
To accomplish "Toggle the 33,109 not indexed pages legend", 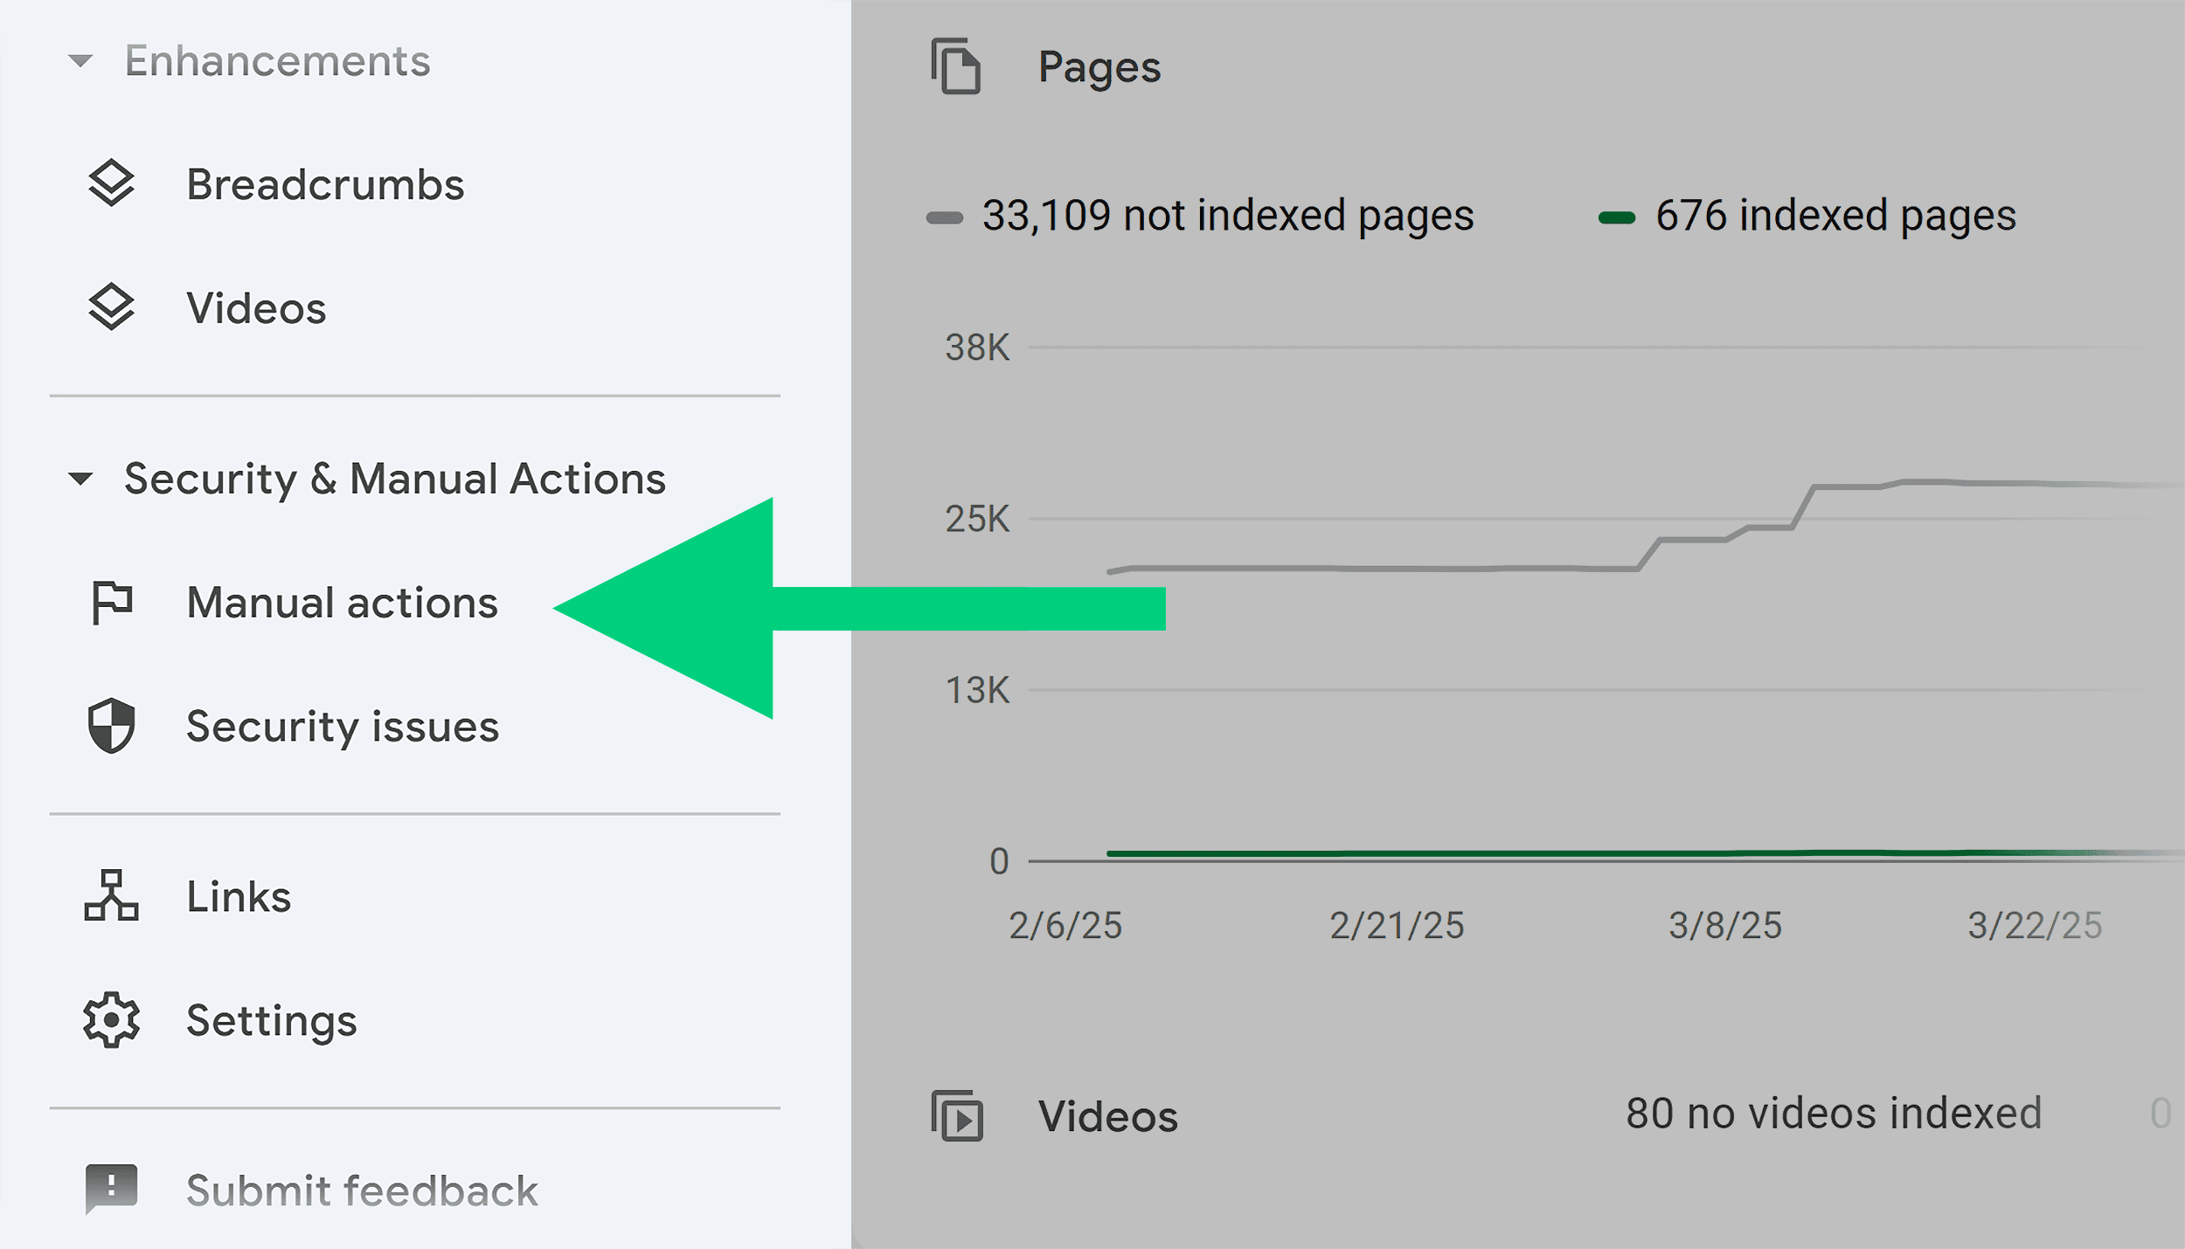I will point(1227,216).
